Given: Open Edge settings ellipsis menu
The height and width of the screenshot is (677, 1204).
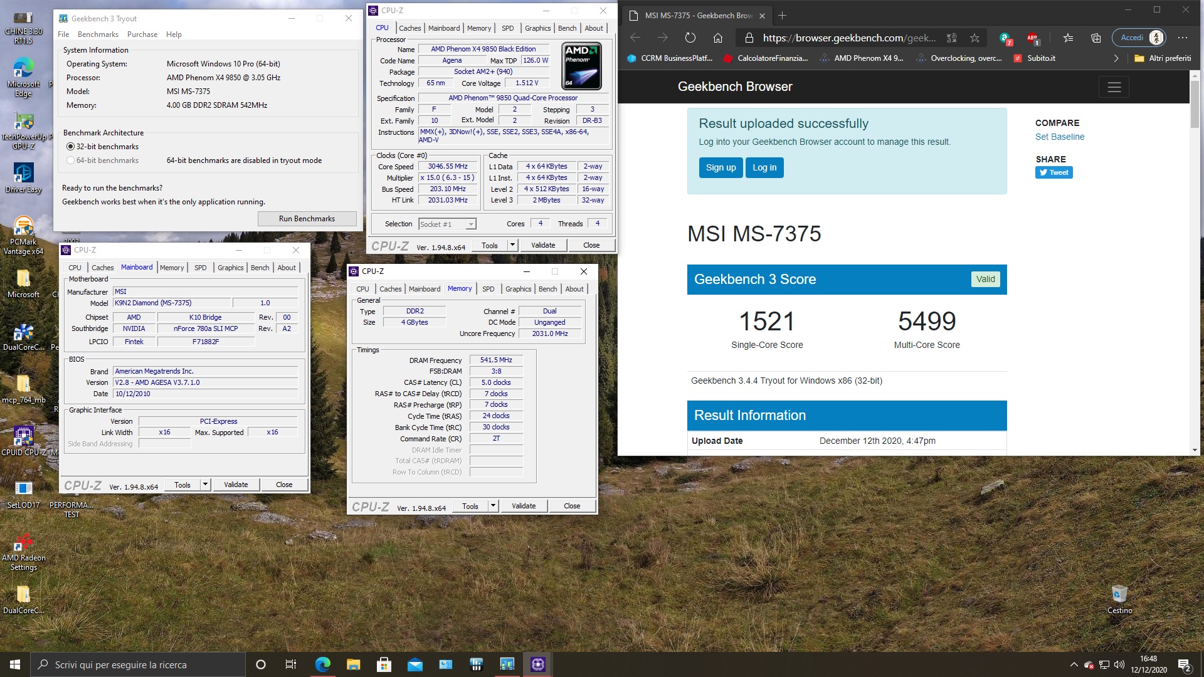Looking at the screenshot, I should click(1183, 38).
